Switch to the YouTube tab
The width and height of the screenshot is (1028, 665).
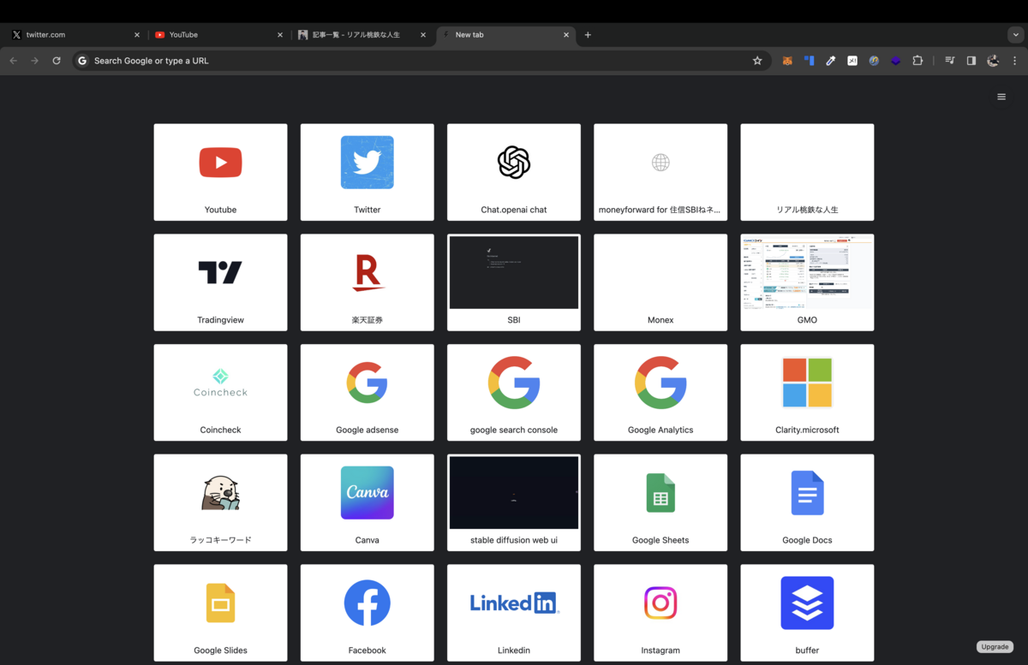218,35
